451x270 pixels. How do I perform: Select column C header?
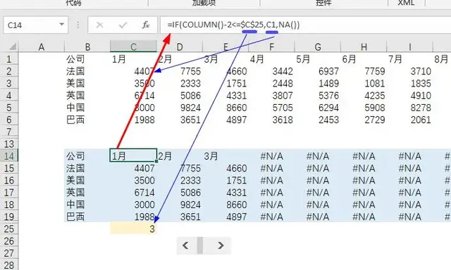point(133,47)
